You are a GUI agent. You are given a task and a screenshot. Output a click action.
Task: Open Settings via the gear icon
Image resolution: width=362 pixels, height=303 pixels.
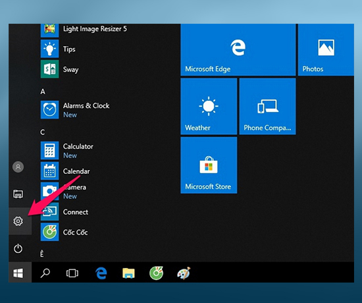[x=18, y=221]
